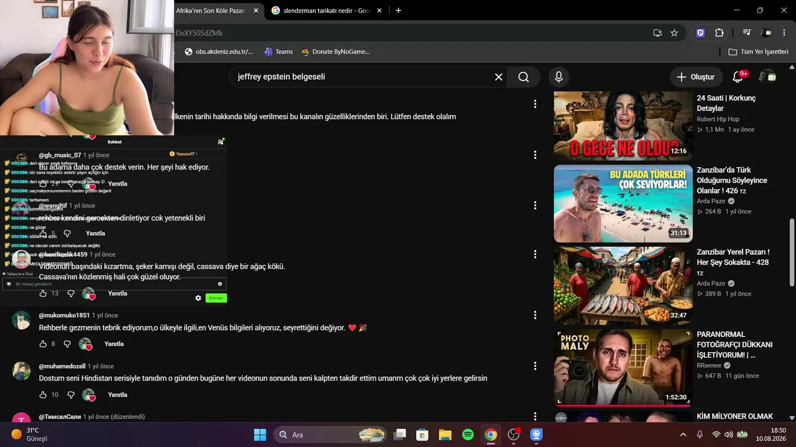Open the Teams bookmark

pos(279,52)
